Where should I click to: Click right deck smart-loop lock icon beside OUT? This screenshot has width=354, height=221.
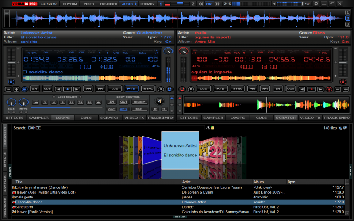tap(329, 89)
